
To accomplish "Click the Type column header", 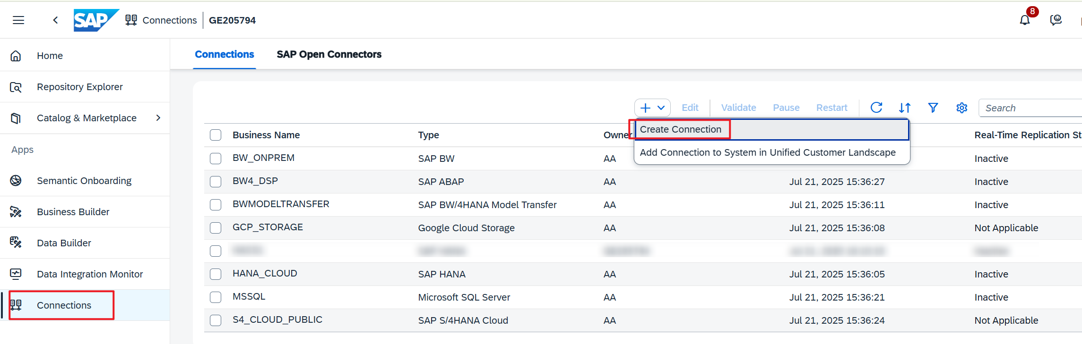I will [x=429, y=135].
